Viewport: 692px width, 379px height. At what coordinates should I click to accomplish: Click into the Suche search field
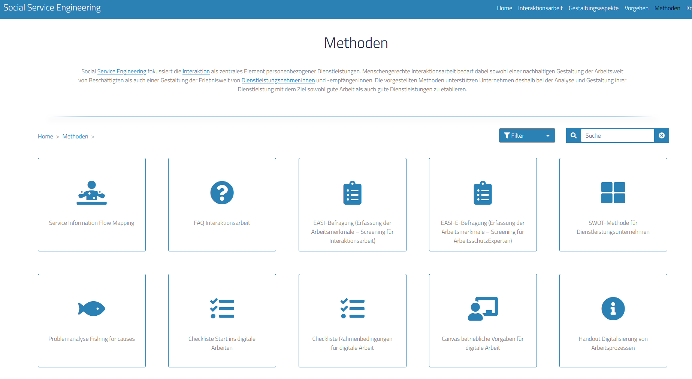coord(617,135)
